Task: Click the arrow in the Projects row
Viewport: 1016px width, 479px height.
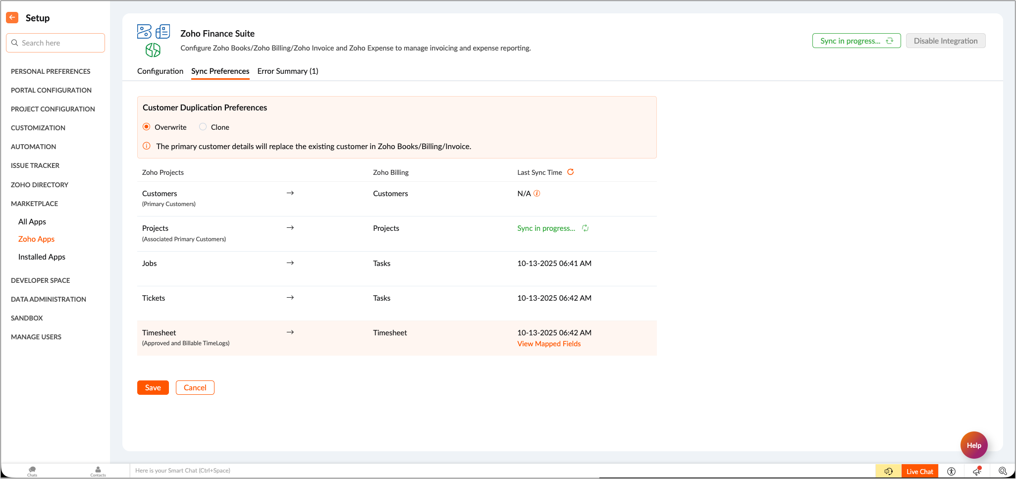Action: coord(290,228)
